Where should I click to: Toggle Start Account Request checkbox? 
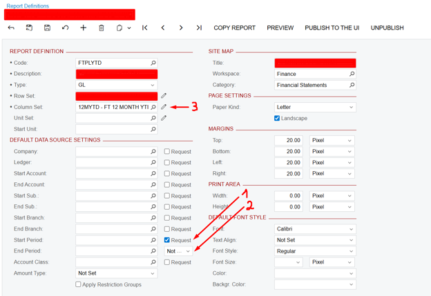(167, 174)
